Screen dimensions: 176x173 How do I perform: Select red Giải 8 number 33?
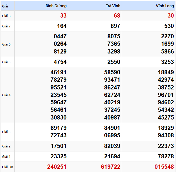[63, 16]
